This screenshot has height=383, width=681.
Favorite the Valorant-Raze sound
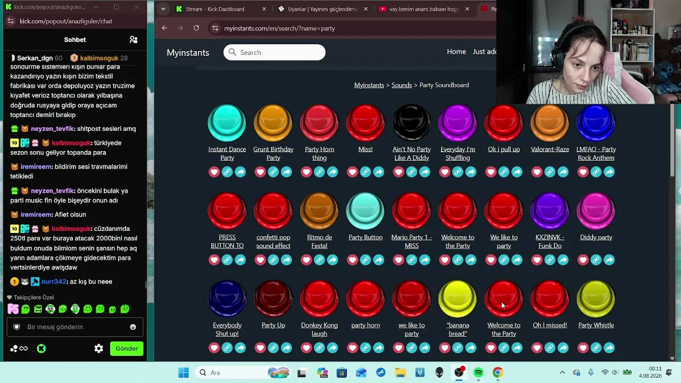click(x=537, y=172)
